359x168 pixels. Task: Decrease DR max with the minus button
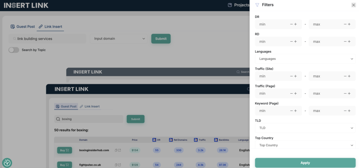click(x=345, y=24)
